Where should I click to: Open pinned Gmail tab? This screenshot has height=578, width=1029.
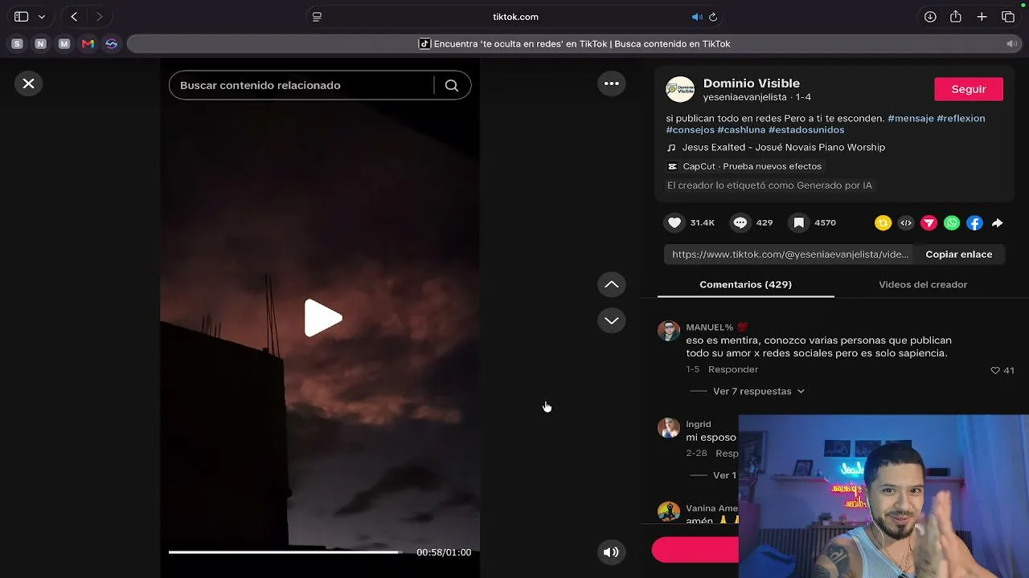point(88,44)
